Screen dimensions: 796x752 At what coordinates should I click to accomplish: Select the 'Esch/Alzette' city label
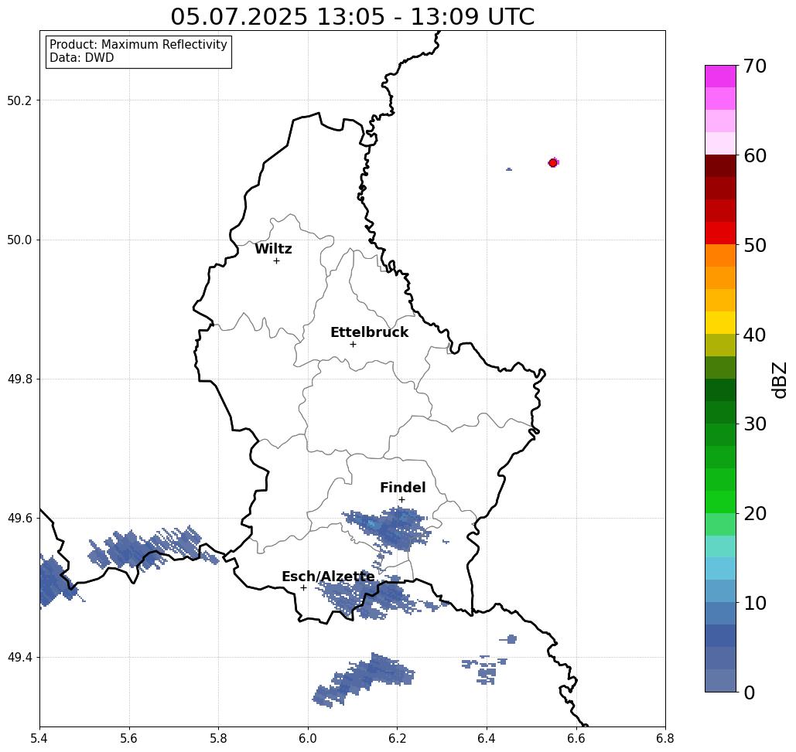[x=328, y=577]
